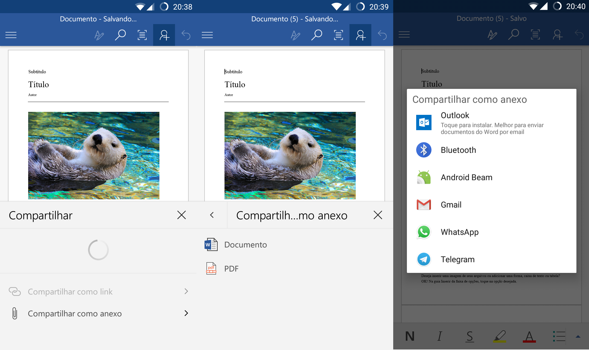
Task: Toggle underline (S) formatting
Action: 470,337
